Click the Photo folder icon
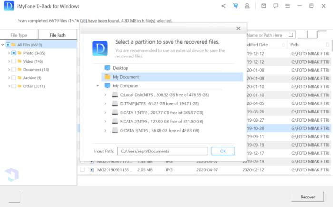The width and height of the screenshot is (333, 207). [x=20, y=53]
